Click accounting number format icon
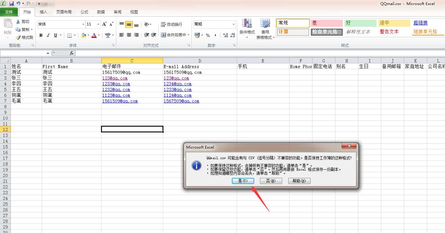The width and height of the screenshot is (445, 233). point(197,35)
